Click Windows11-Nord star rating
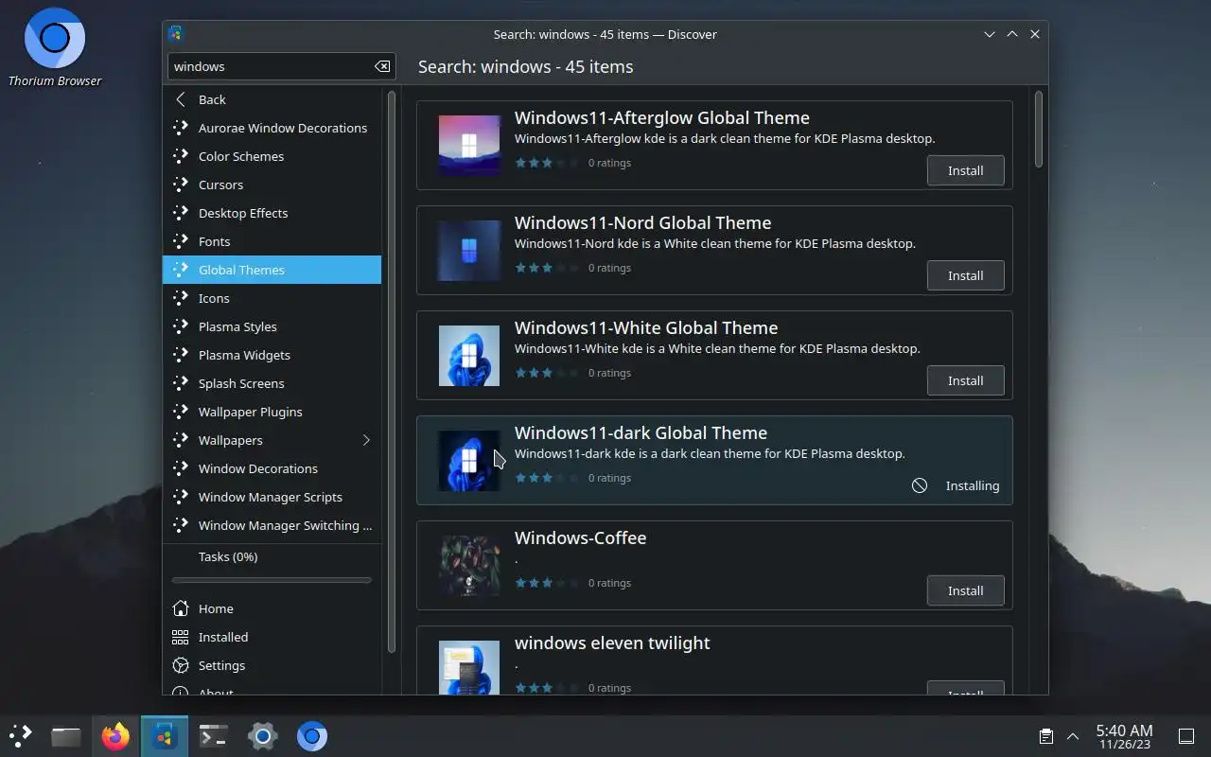 point(547,268)
